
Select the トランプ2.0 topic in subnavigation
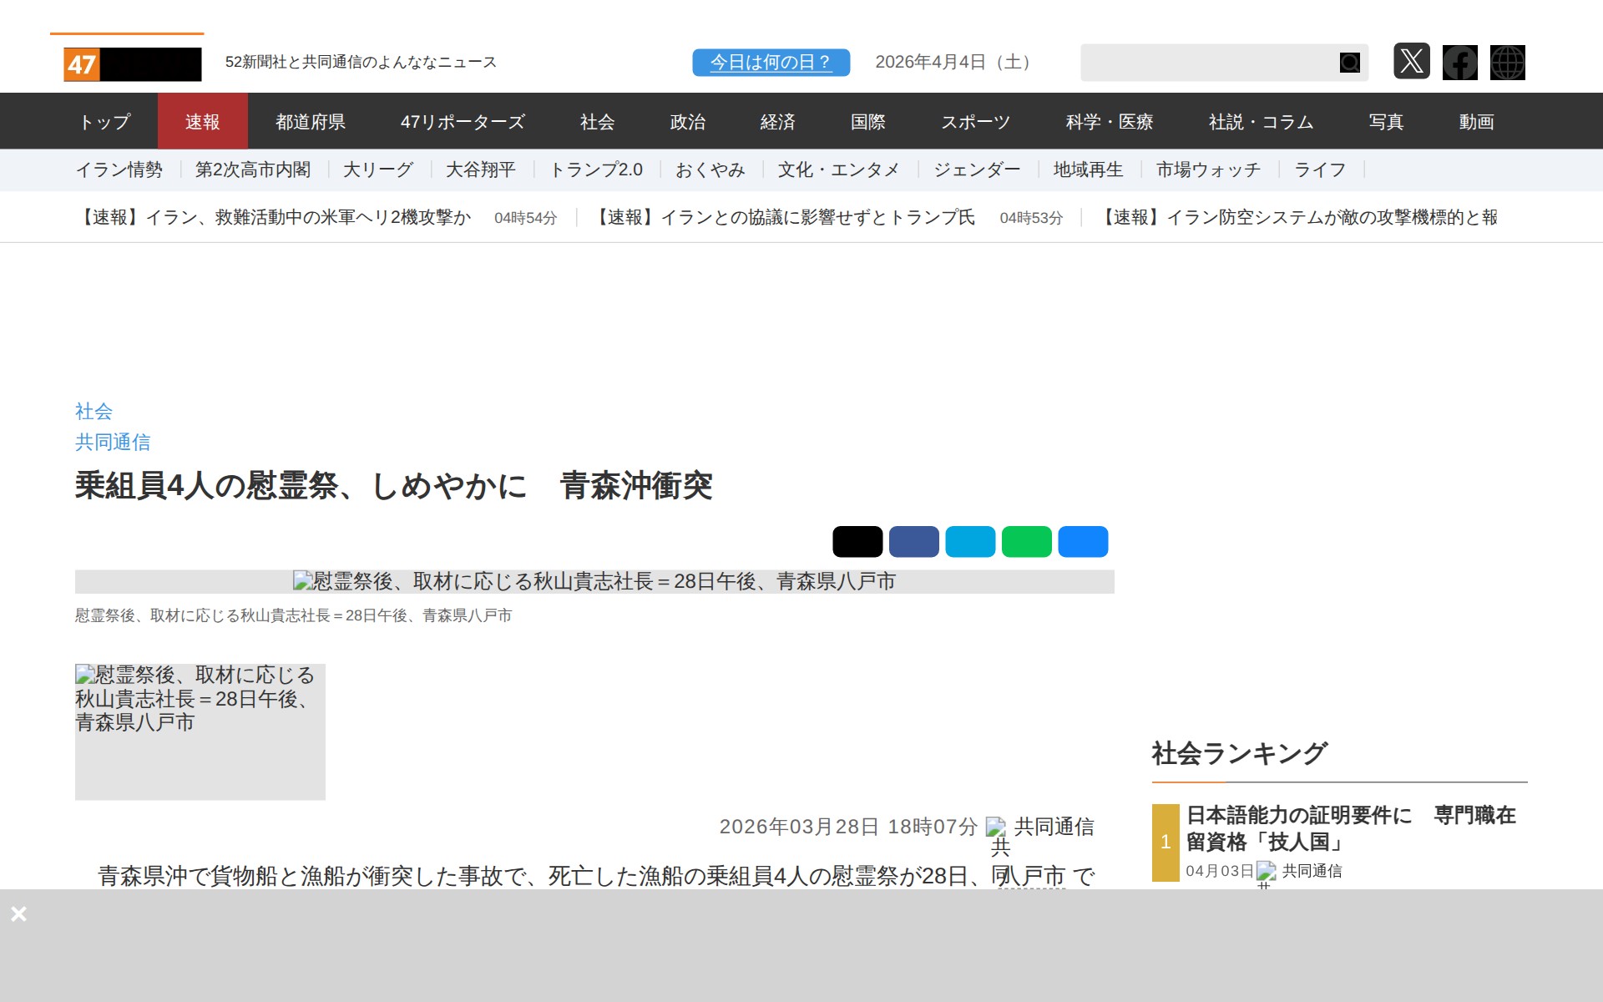(x=596, y=170)
